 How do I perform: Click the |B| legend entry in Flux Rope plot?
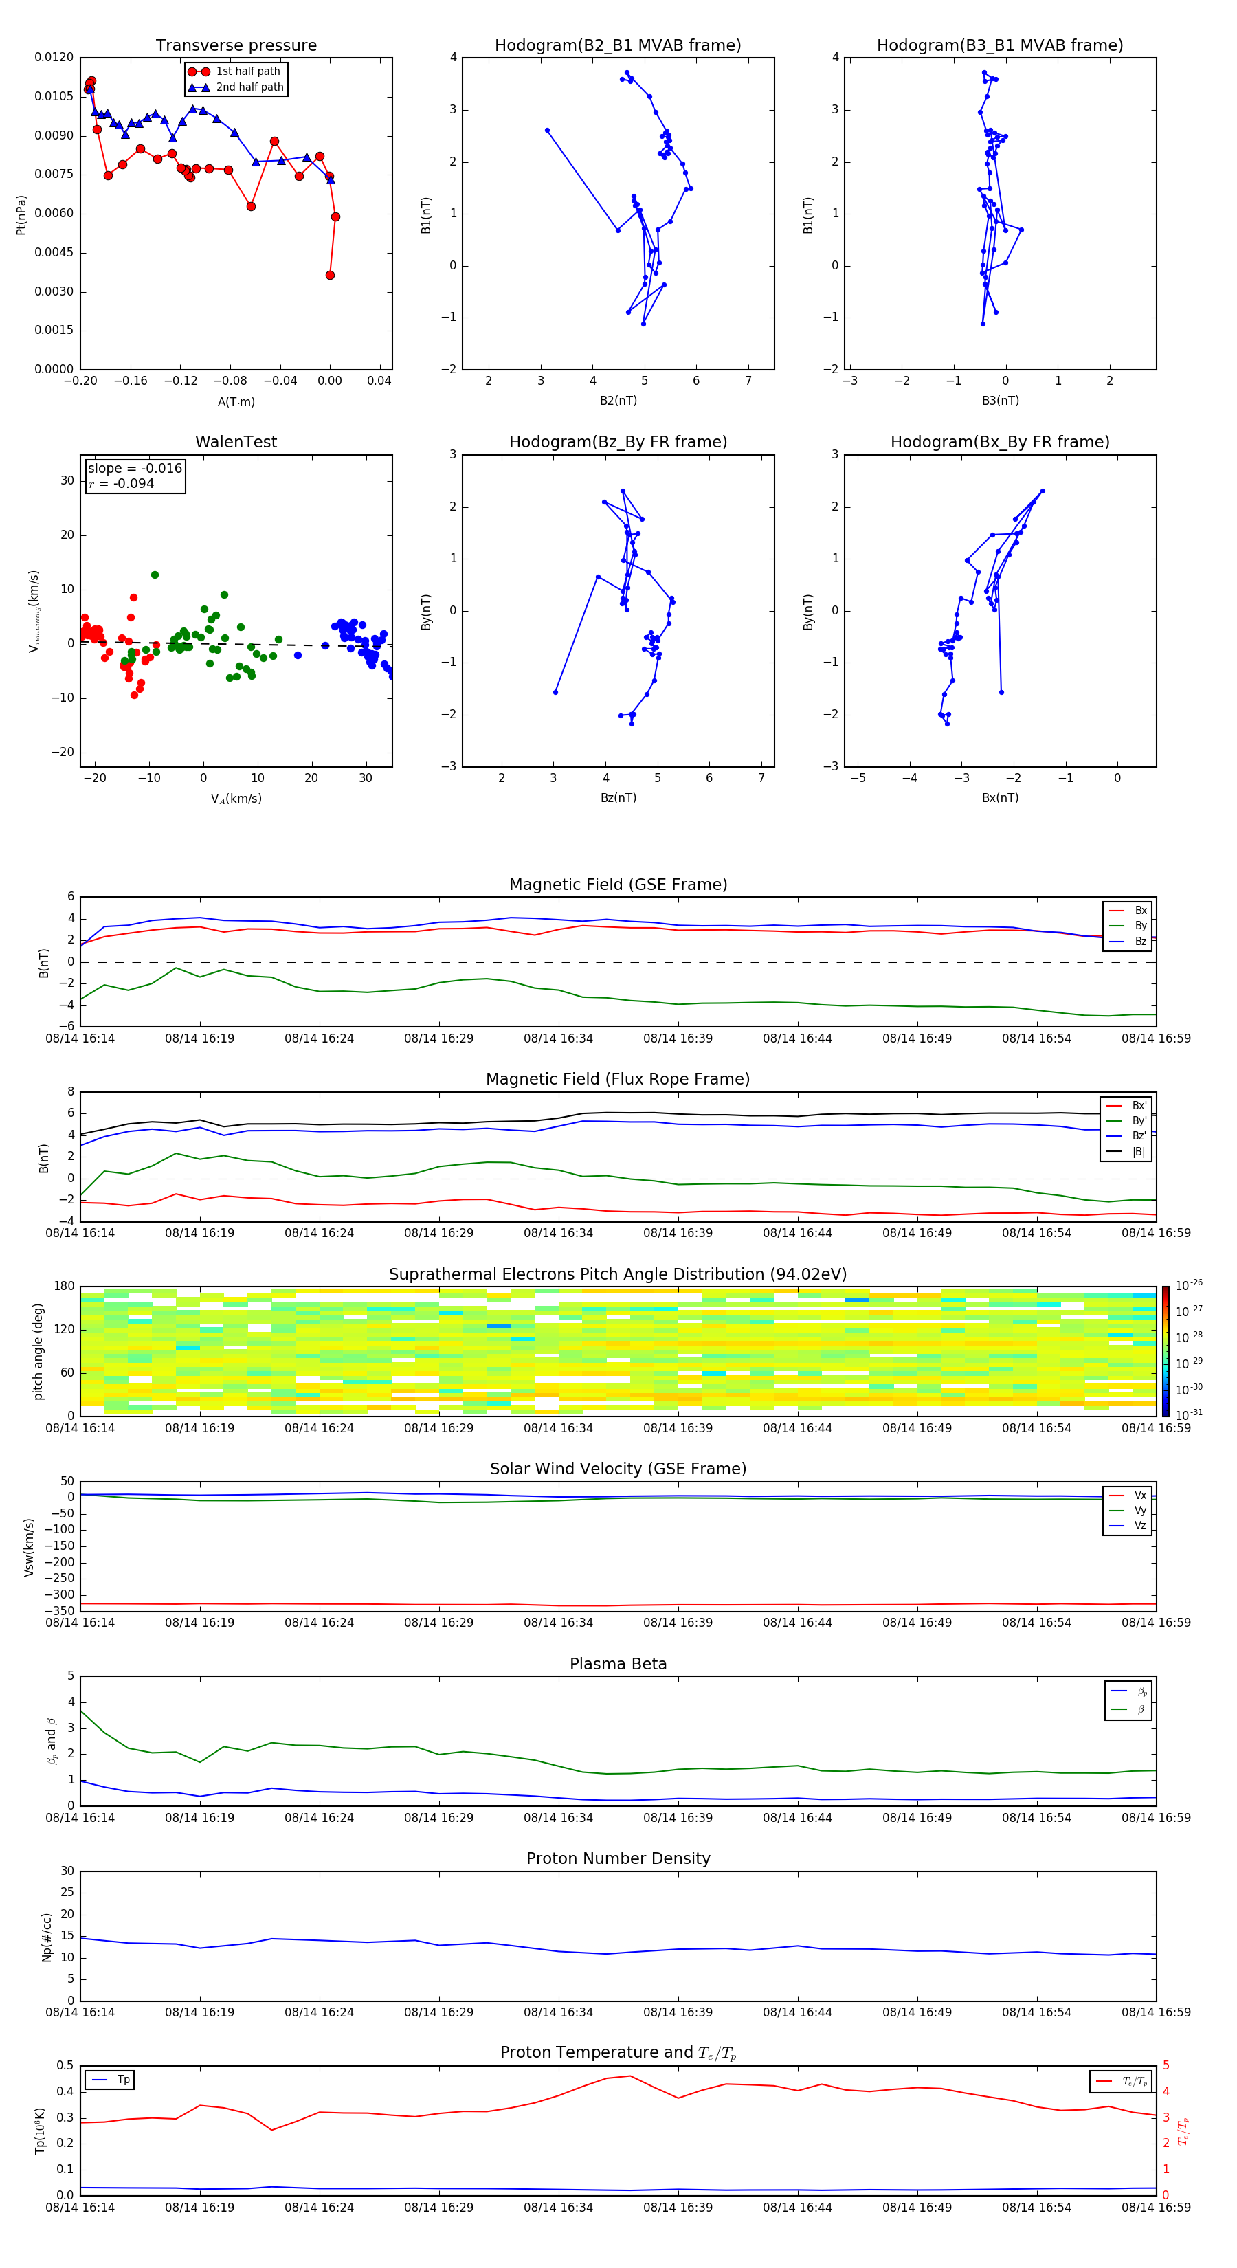(1126, 1153)
